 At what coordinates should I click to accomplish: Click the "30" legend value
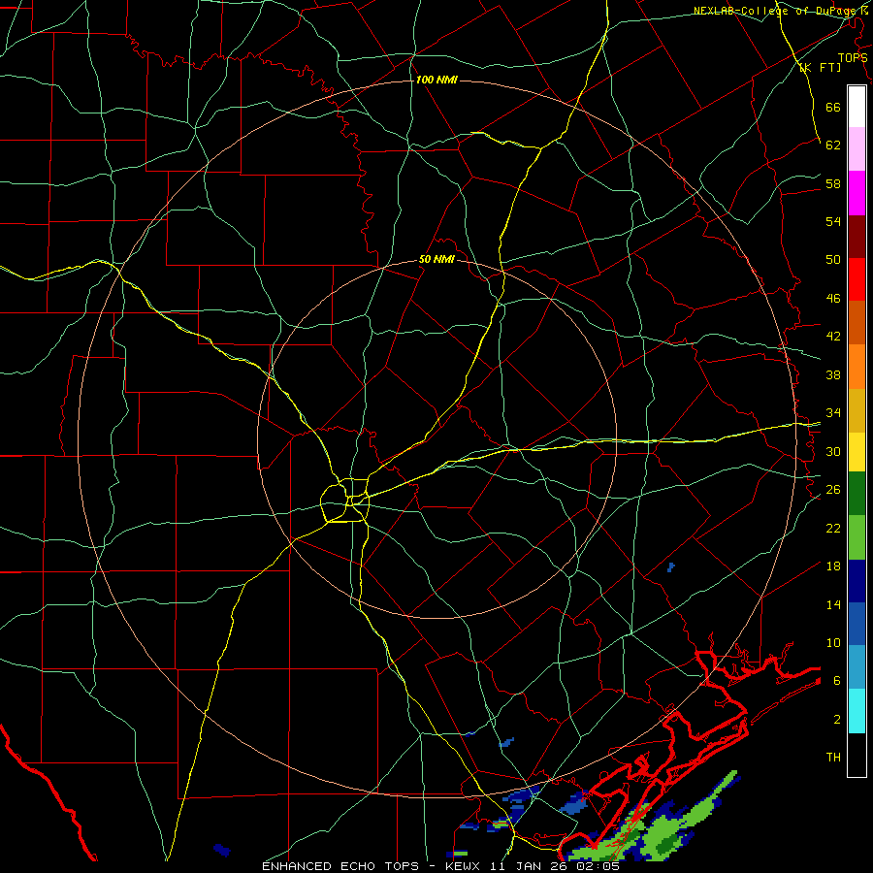(833, 451)
